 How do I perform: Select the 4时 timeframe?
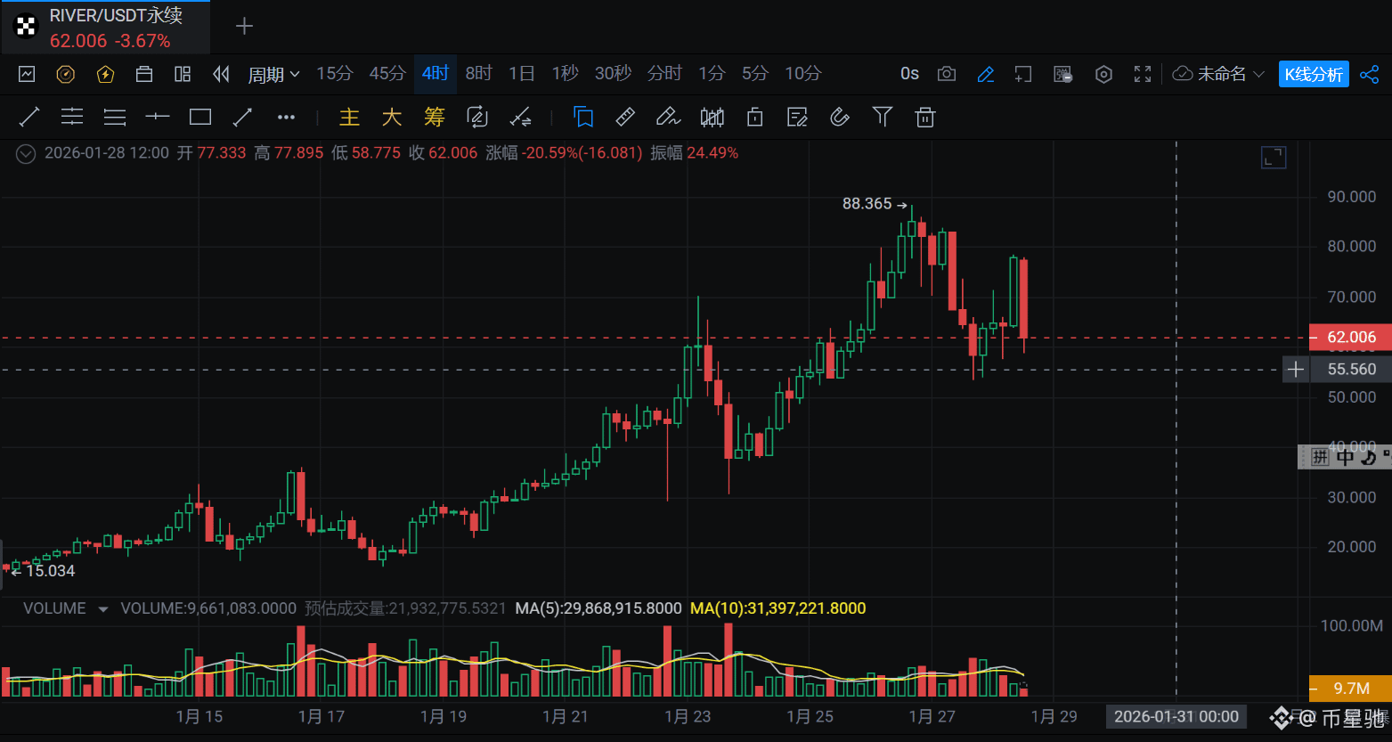click(x=436, y=74)
